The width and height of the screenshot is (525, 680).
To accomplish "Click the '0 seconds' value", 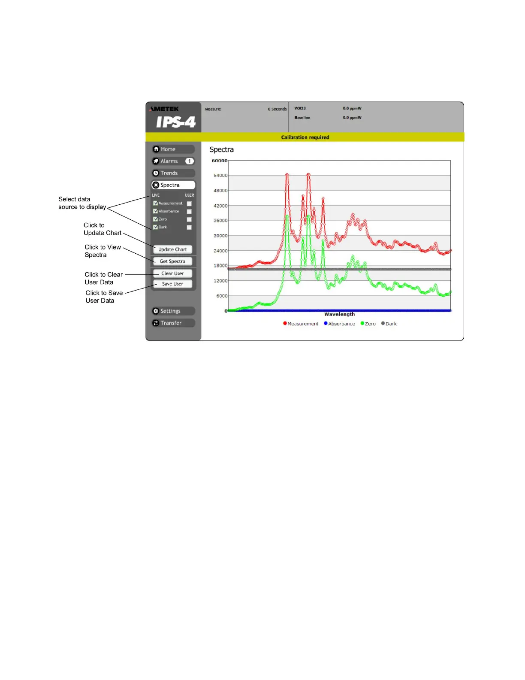I will pos(277,109).
